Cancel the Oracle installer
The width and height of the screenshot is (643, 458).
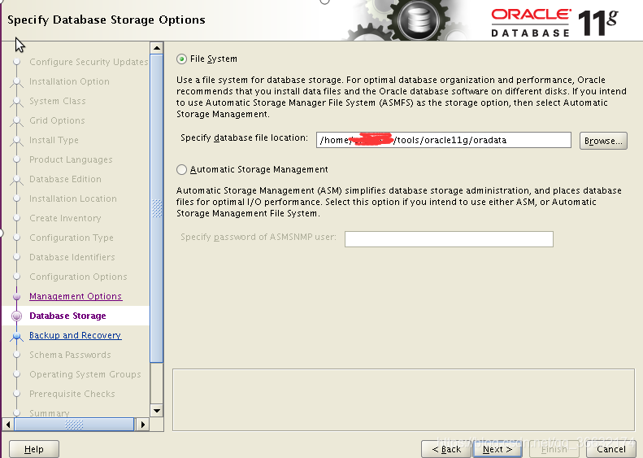tap(610, 449)
